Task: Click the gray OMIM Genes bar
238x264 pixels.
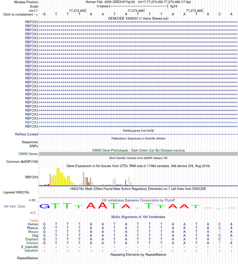Action: coord(138,154)
